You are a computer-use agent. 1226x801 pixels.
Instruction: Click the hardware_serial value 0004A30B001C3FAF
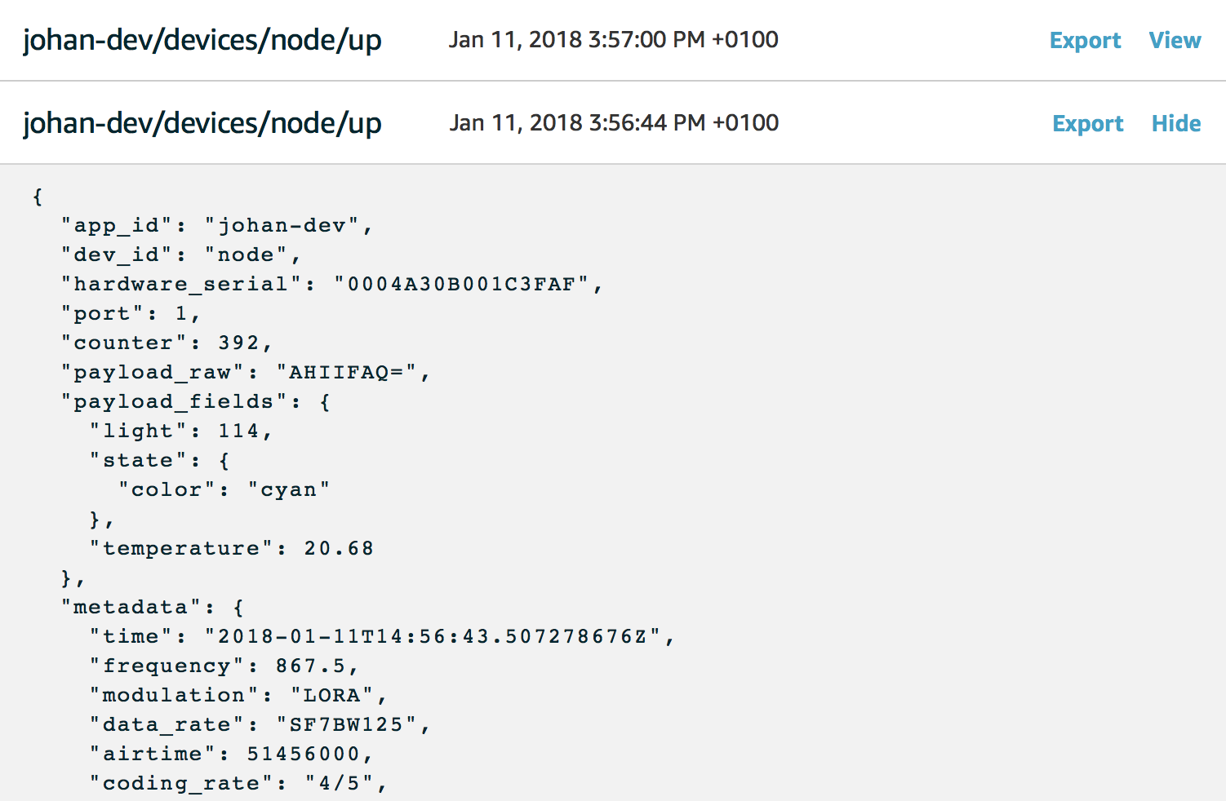tap(461, 284)
